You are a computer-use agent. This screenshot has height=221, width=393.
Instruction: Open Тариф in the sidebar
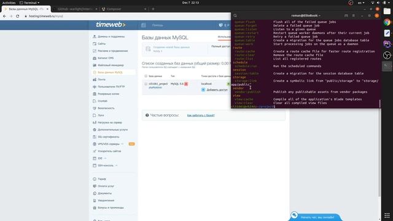pos(102,179)
